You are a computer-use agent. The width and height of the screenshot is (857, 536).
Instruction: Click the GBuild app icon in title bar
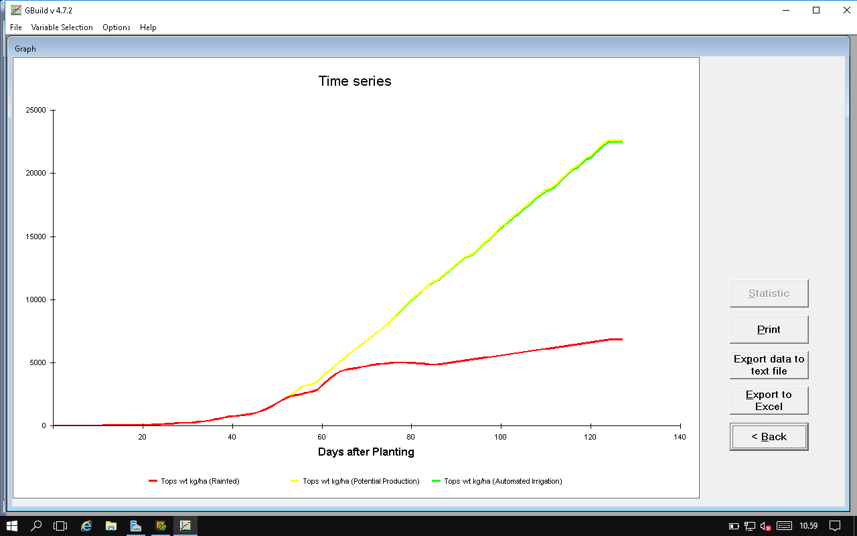click(x=15, y=10)
